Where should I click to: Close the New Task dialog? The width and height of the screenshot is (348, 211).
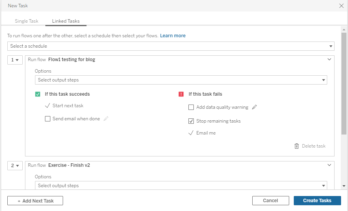pos(341,6)
